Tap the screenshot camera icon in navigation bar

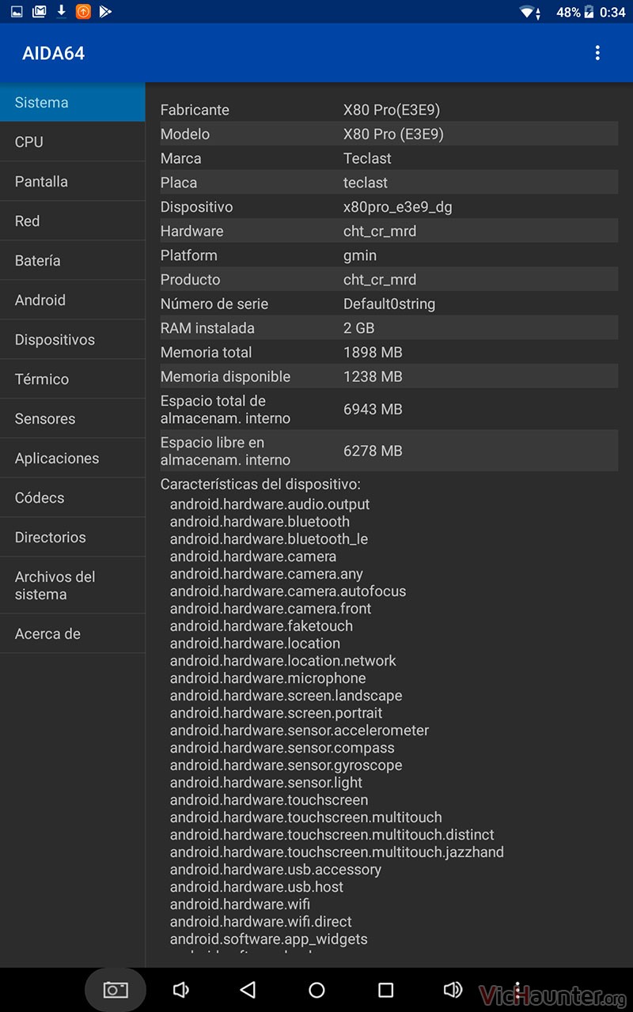116,990
